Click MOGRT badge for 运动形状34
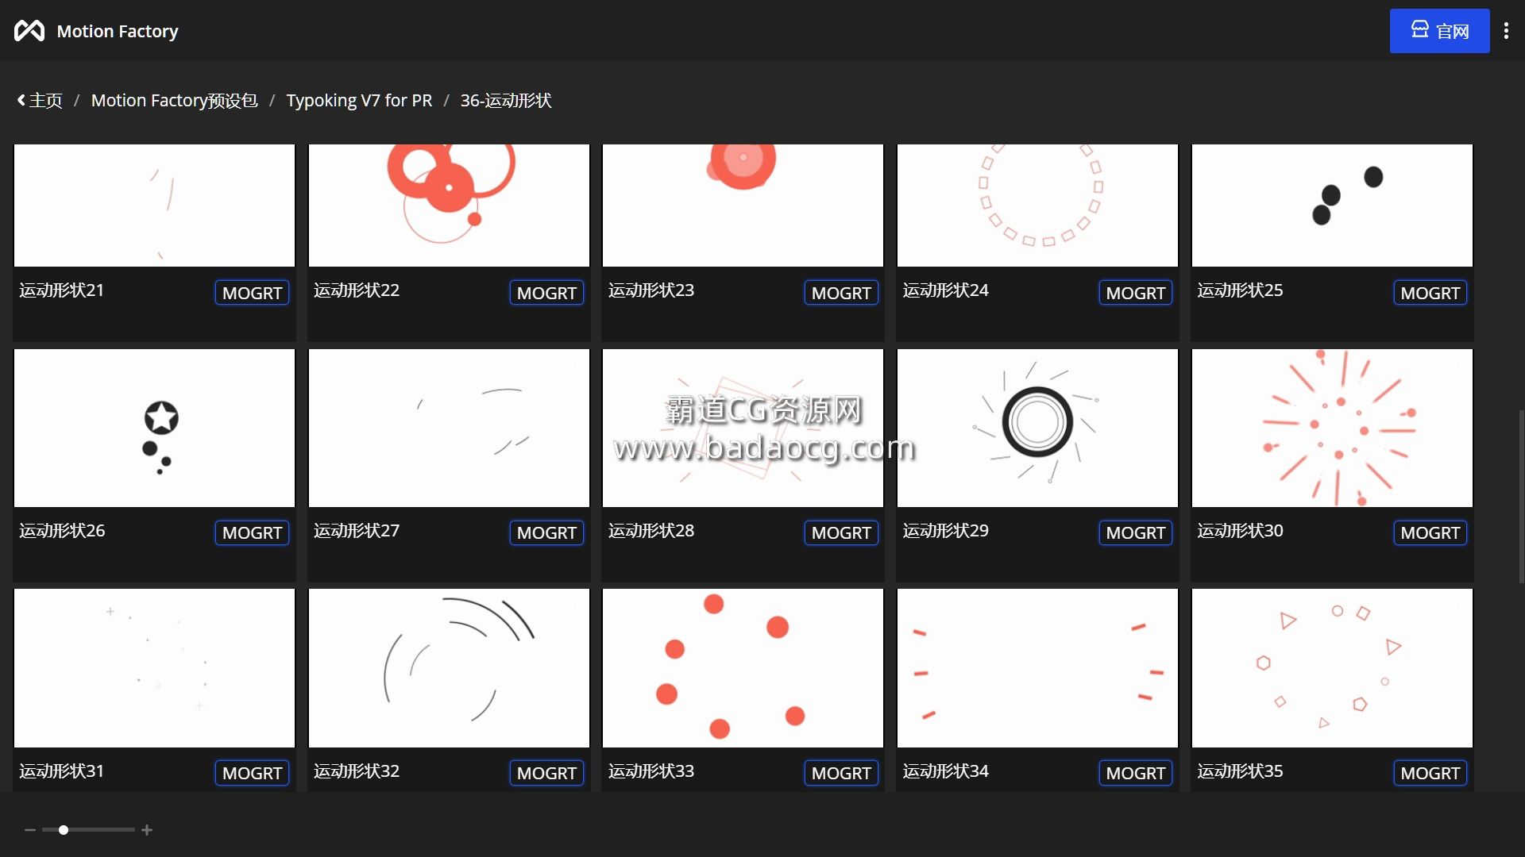The image size is (1525, 857). click(1135, 773)
